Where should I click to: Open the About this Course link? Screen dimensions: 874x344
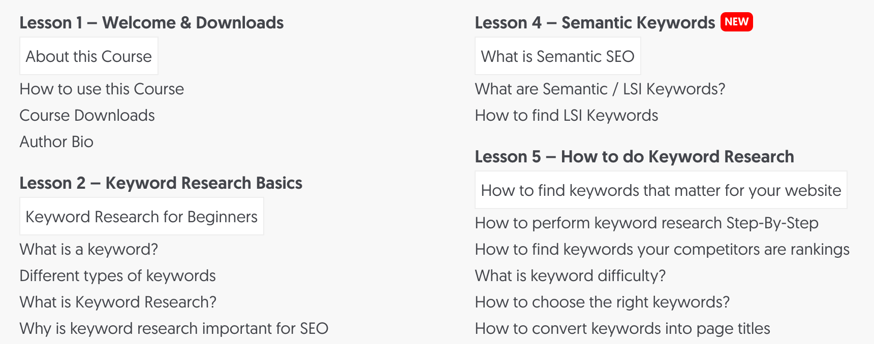pyautogui.click(x=88, y=56)
